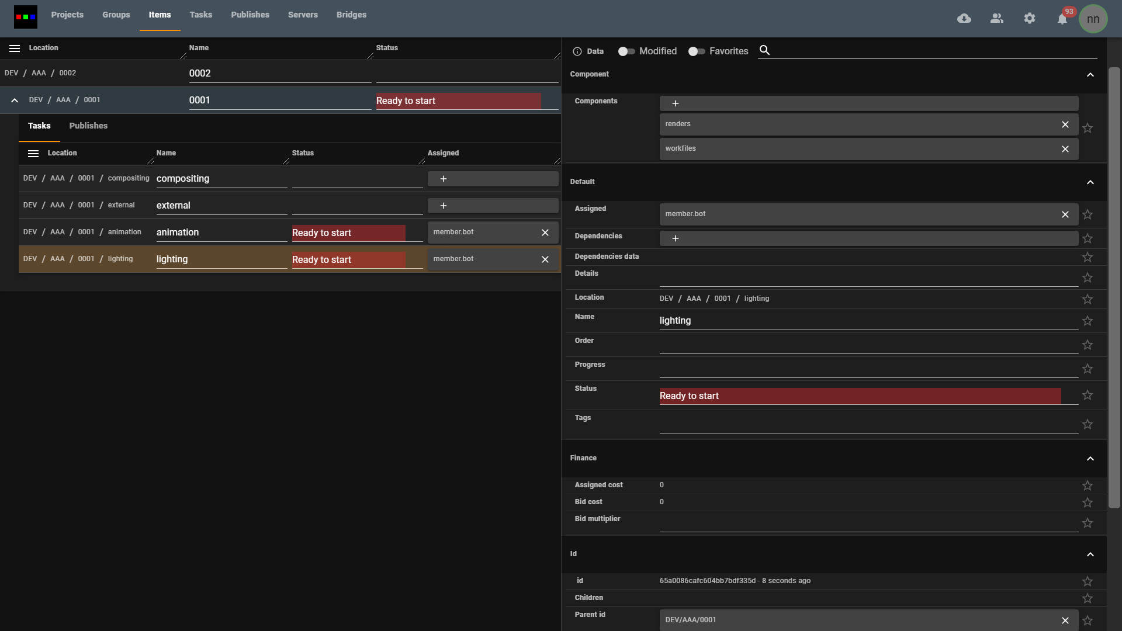This screenshot has height=631, width=1122.
Task: Collapse the expanded 0001 item row
Action: (x=15, y=100)
